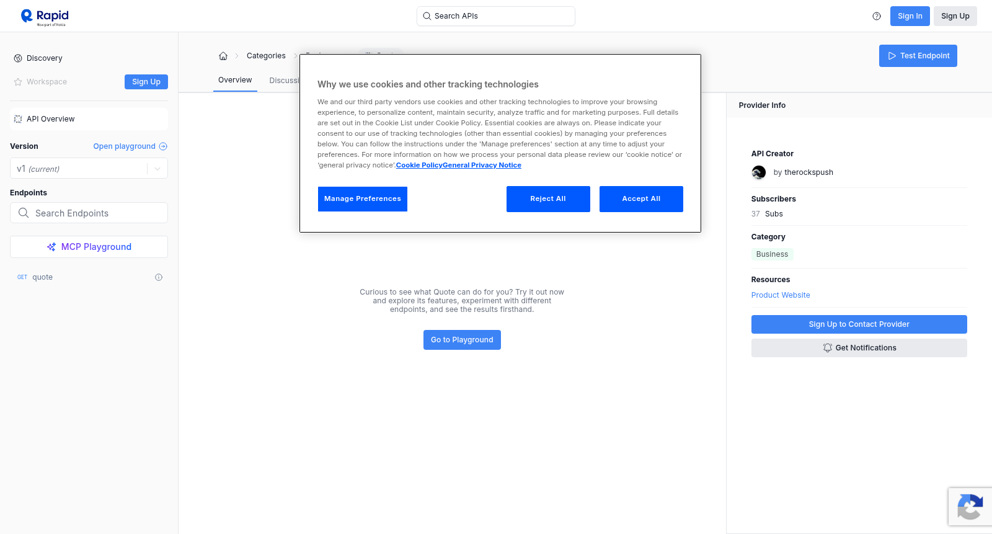
Task: Click Sign Up to Contact Provider
Action: [859, 324]
